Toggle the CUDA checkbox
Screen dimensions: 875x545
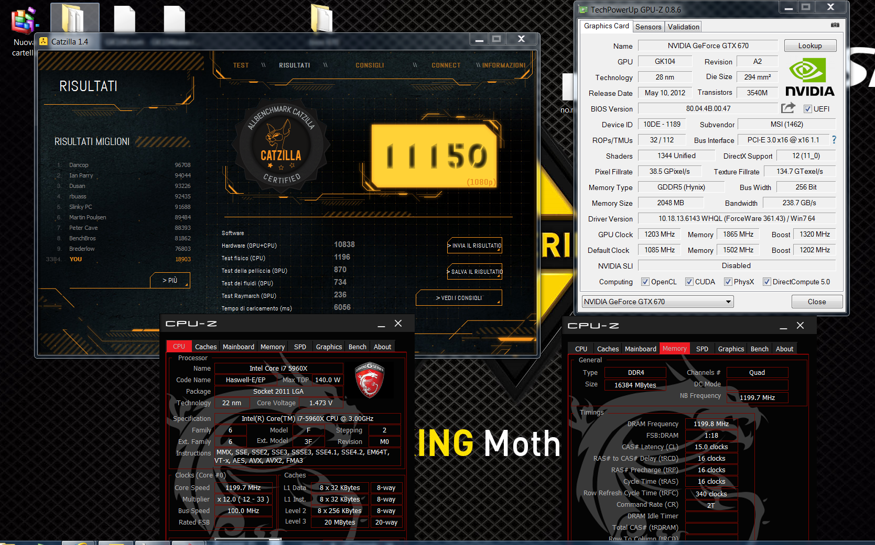click(689, 282)
